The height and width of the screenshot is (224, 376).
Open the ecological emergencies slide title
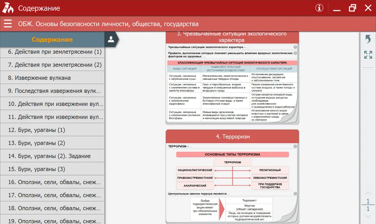click(232, 37)
